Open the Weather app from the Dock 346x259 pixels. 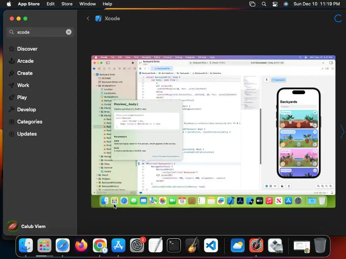point(238,245)
